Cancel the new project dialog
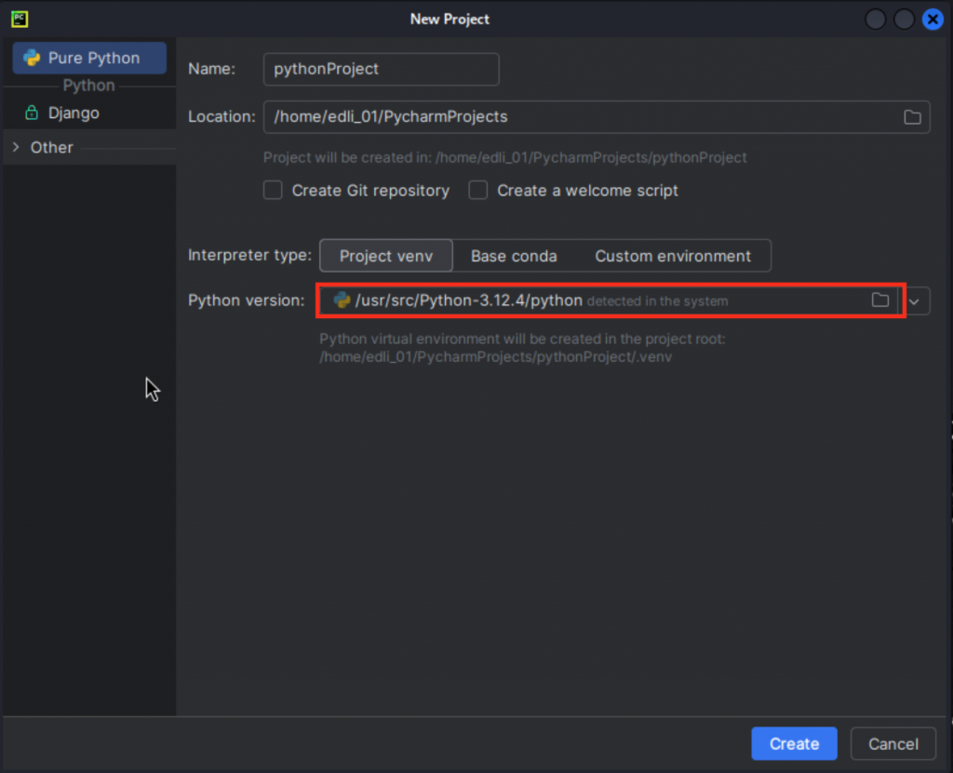The height and width of the screenshot is (773, 953). coord(893,743)
